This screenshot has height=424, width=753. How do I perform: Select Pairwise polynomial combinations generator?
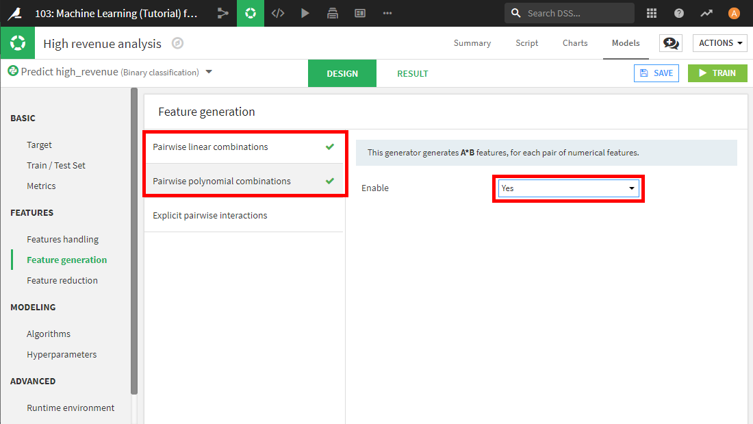244,181
